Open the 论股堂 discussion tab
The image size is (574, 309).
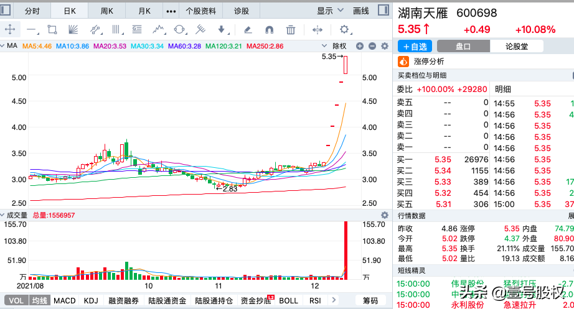coord(517,47)
